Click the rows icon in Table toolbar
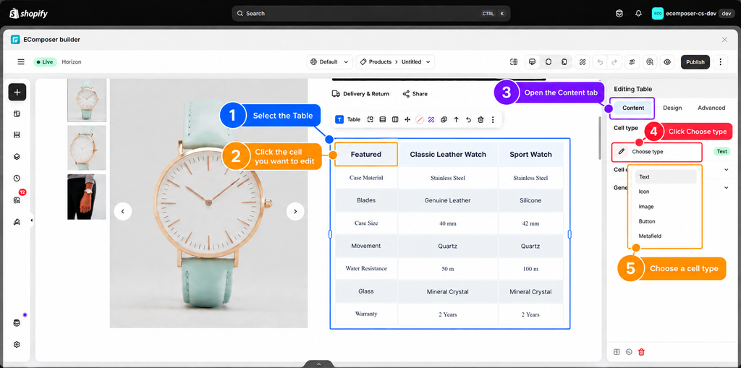Screen dimensions: 741x368 (383, 119)
